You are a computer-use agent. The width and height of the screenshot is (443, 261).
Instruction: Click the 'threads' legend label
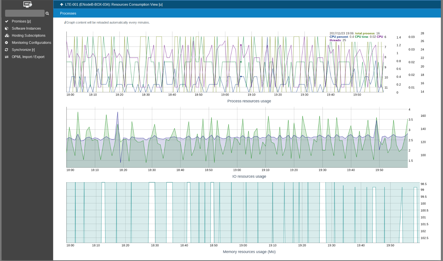[335, 40]
